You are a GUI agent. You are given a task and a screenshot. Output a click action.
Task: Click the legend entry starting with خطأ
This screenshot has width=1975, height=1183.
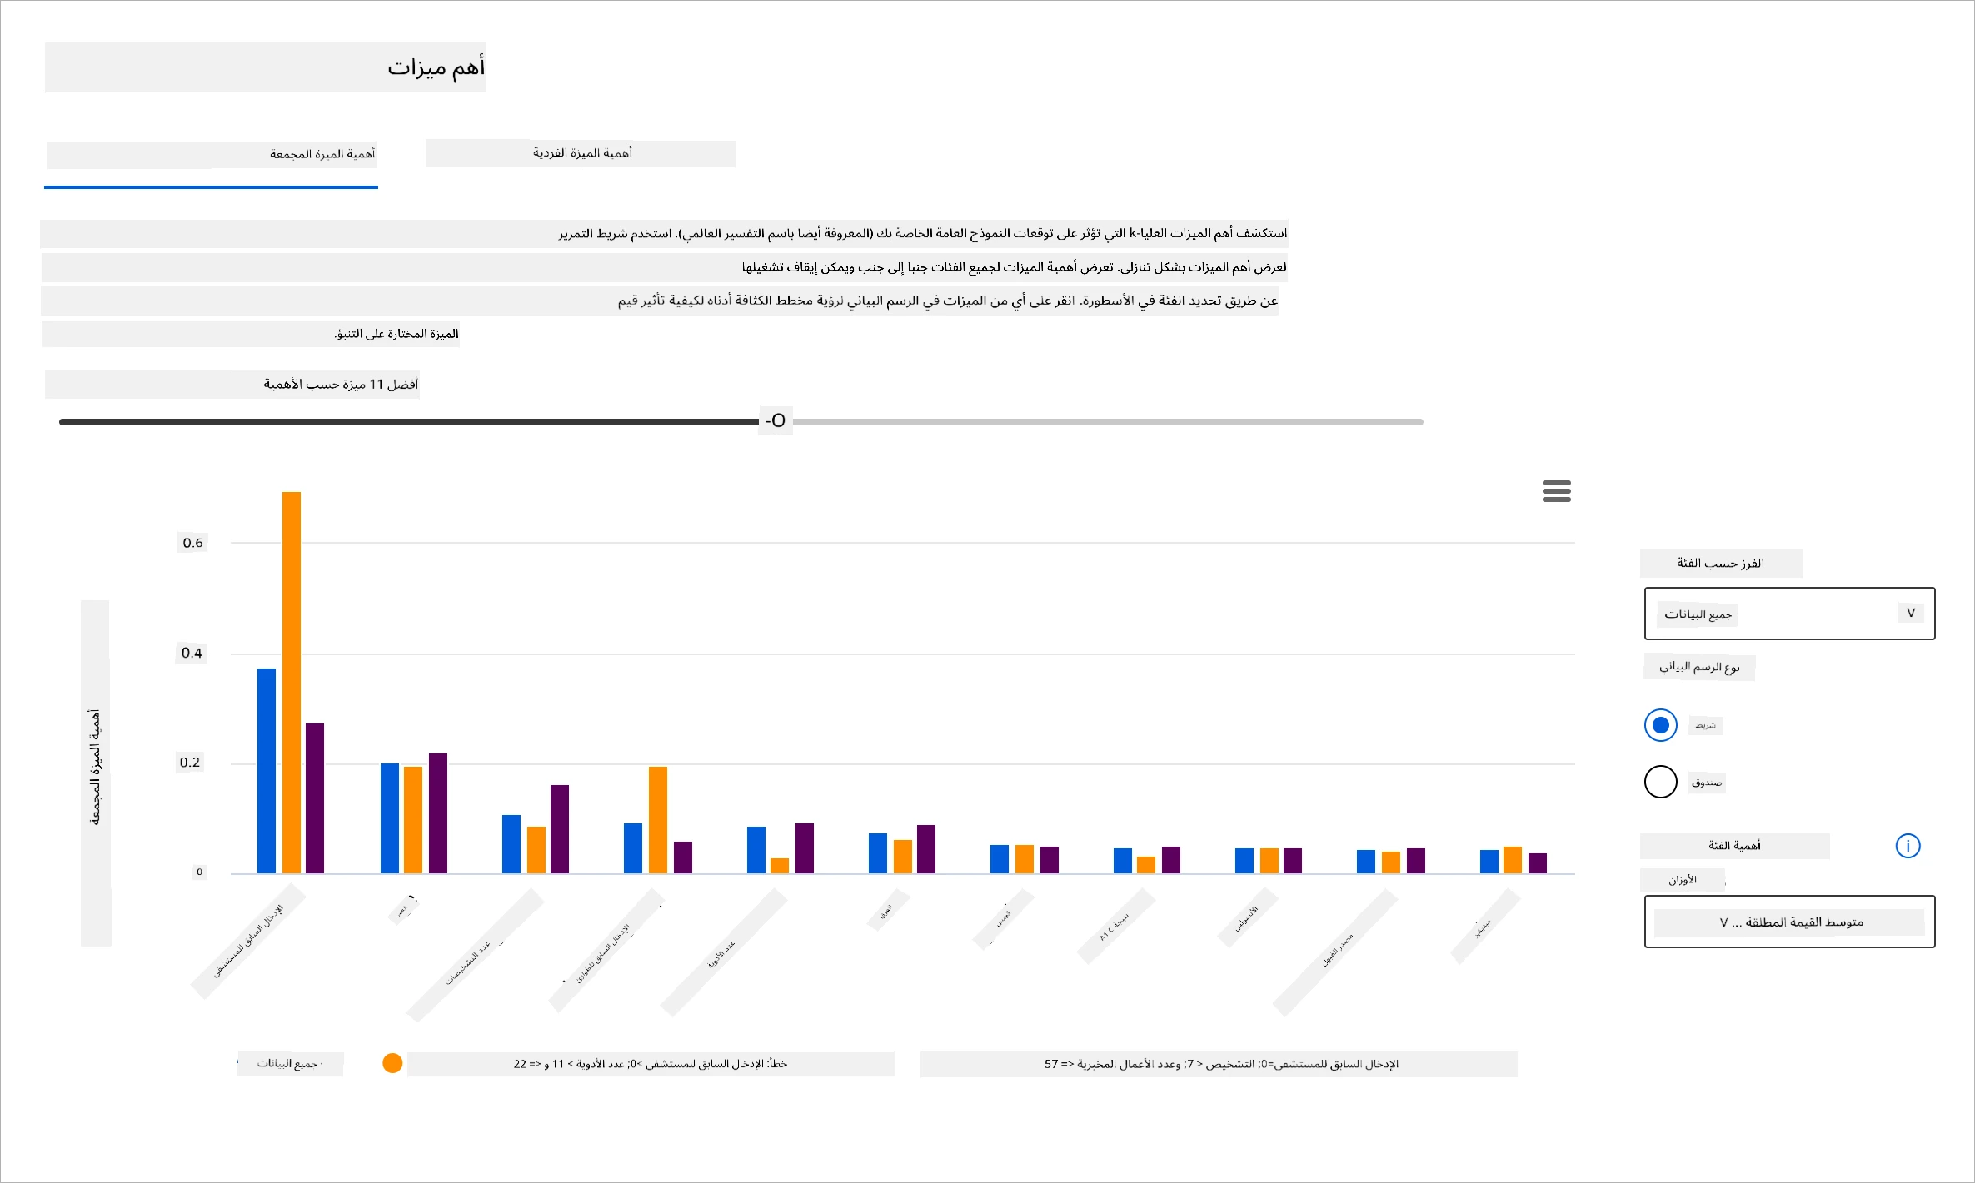pyautogui.click(x=651, y=1064)
